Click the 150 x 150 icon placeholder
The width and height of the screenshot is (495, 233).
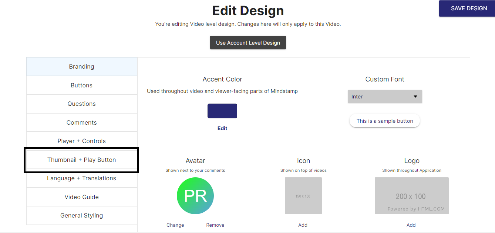(303, 196)
